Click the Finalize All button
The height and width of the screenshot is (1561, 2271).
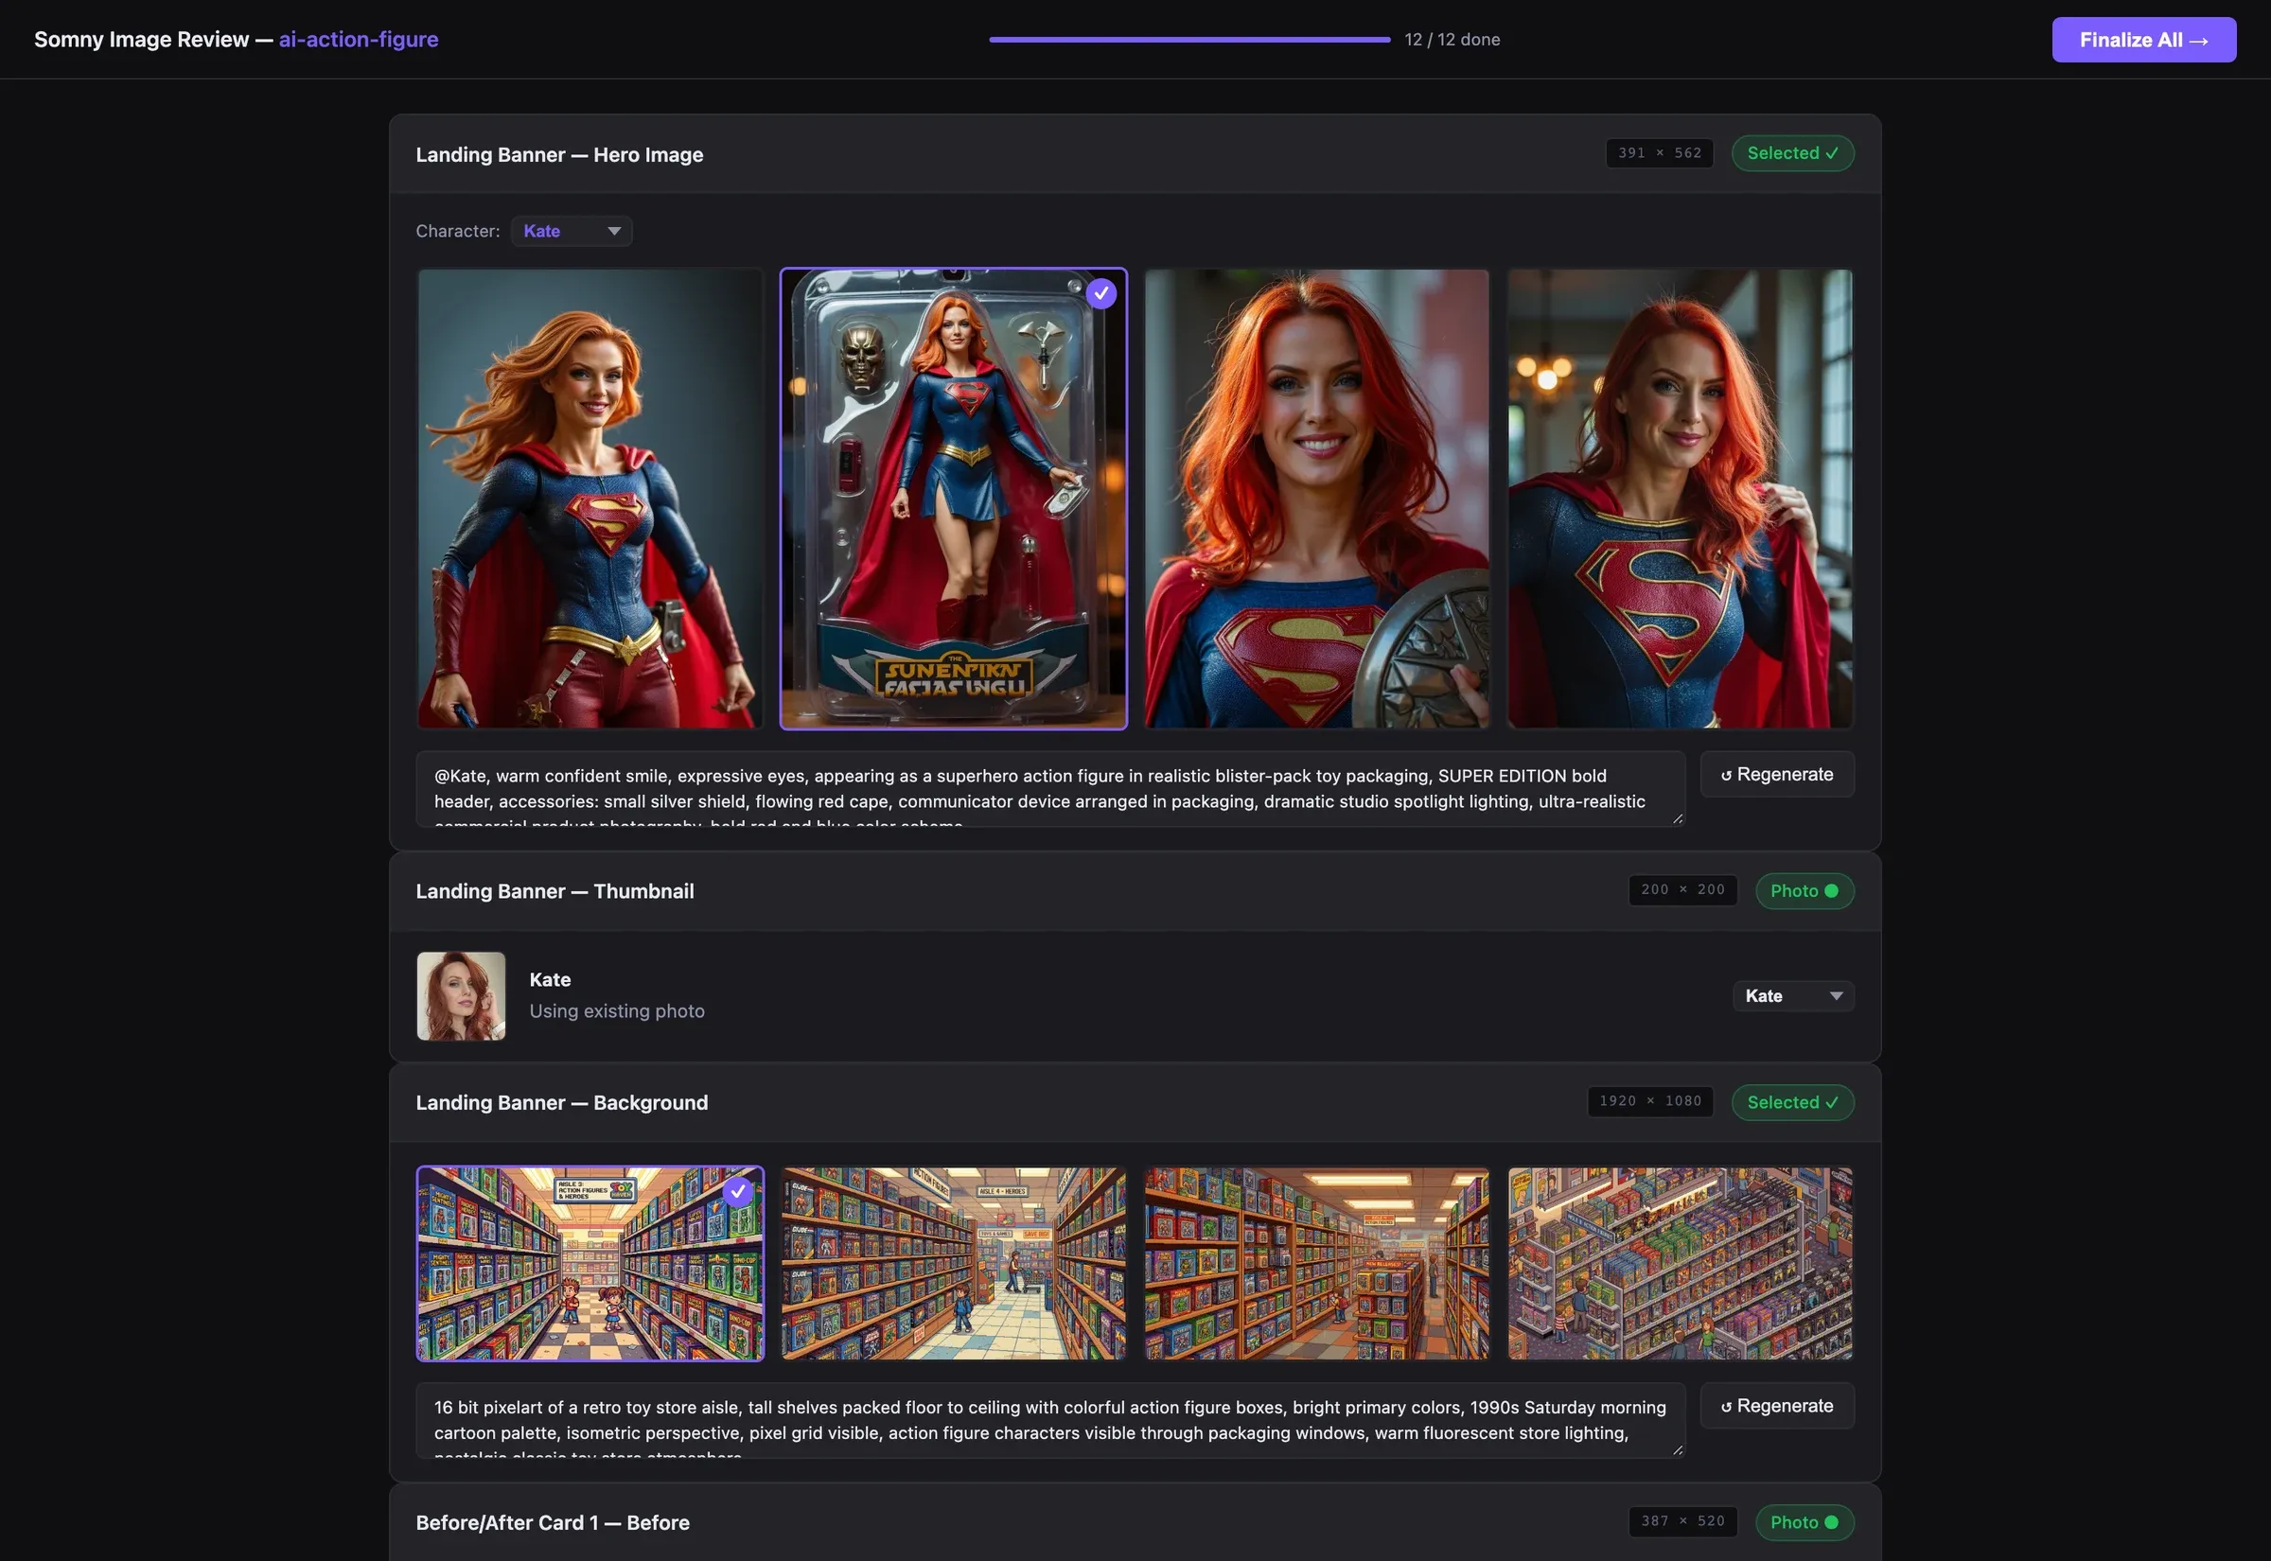tap(2143, 39)
